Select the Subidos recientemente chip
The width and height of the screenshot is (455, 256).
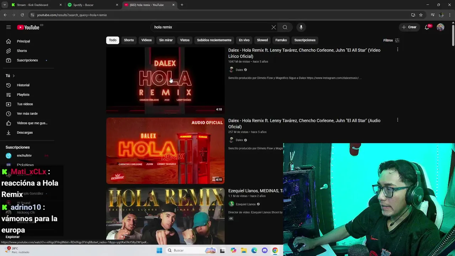pos(214,40)
